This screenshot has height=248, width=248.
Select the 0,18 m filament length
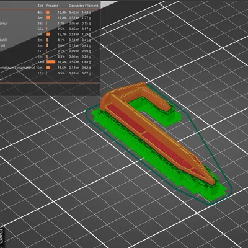(74, 68)
